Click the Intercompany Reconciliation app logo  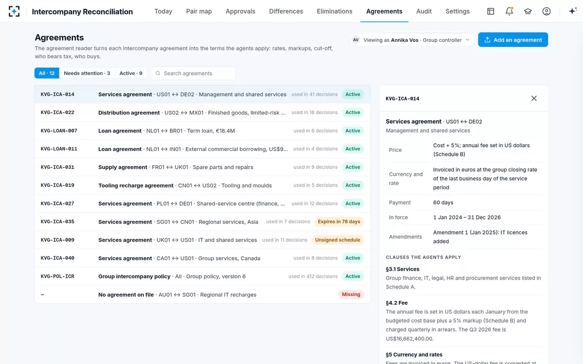pos(14,11)
